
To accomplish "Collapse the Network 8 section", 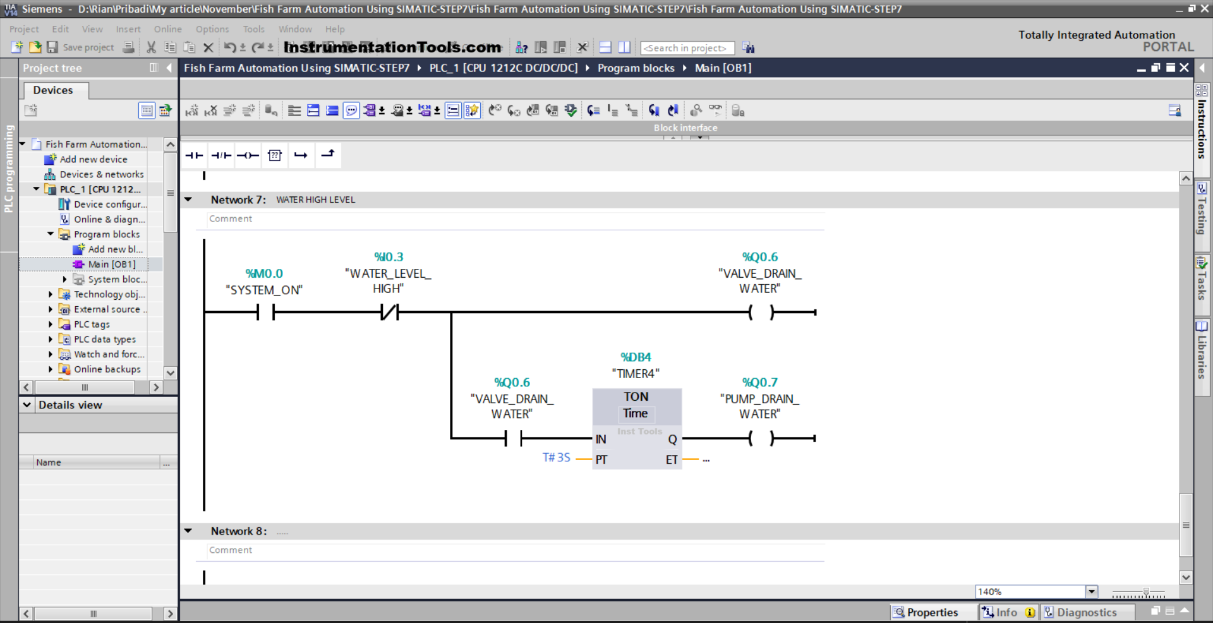I will pos(188,531).
